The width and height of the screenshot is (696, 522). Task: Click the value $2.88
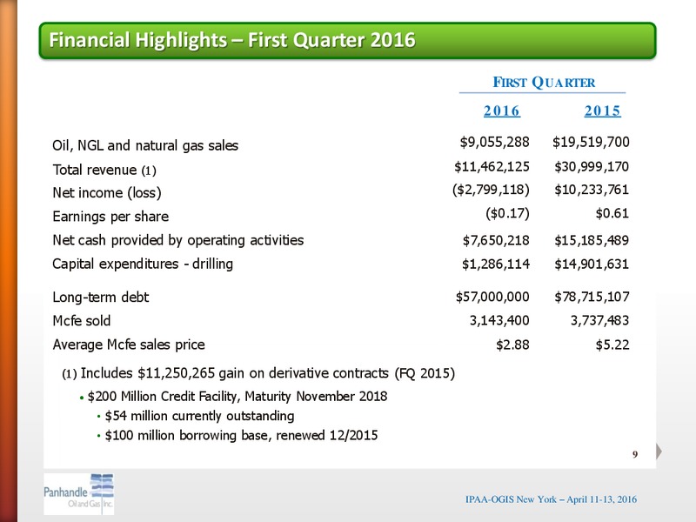512,345
